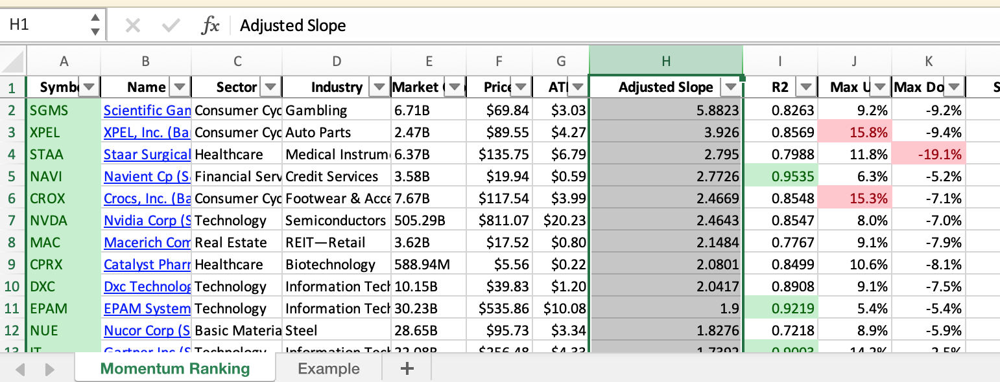Click the cancel X icon in formula bar
The image size is (1000, 382).
[132, 25]
